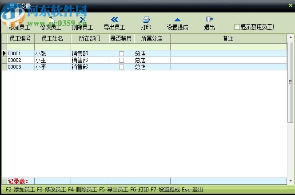This screenshot has height=195, width=295.
Task: Click F7-设置提成 in the status bar
Action: coord(165,189)
